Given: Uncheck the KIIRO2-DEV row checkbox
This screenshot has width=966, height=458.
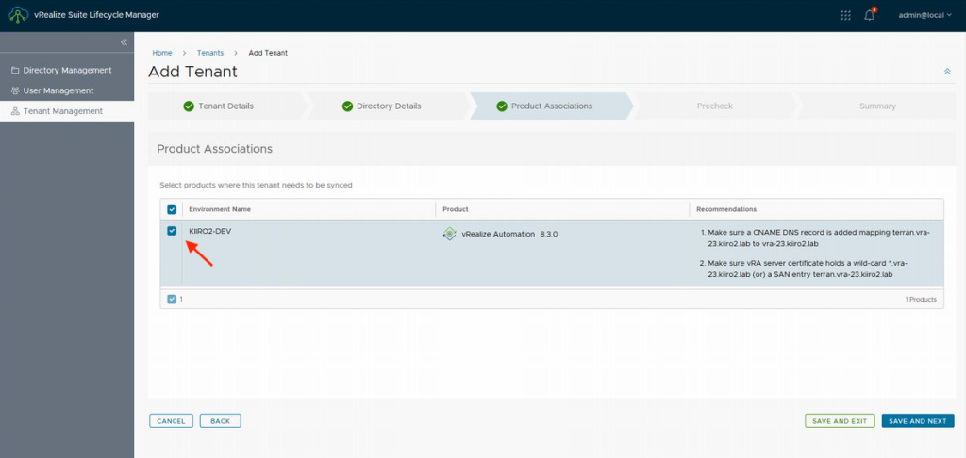Looking at the screenshot, I should [x=172, y=231].
